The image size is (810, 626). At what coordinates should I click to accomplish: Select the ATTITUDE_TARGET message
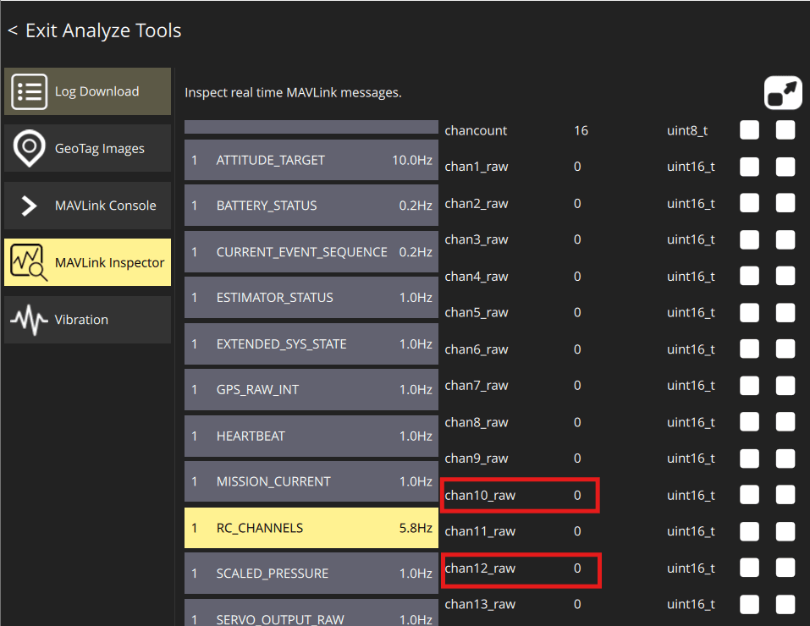tap(311, 160)
